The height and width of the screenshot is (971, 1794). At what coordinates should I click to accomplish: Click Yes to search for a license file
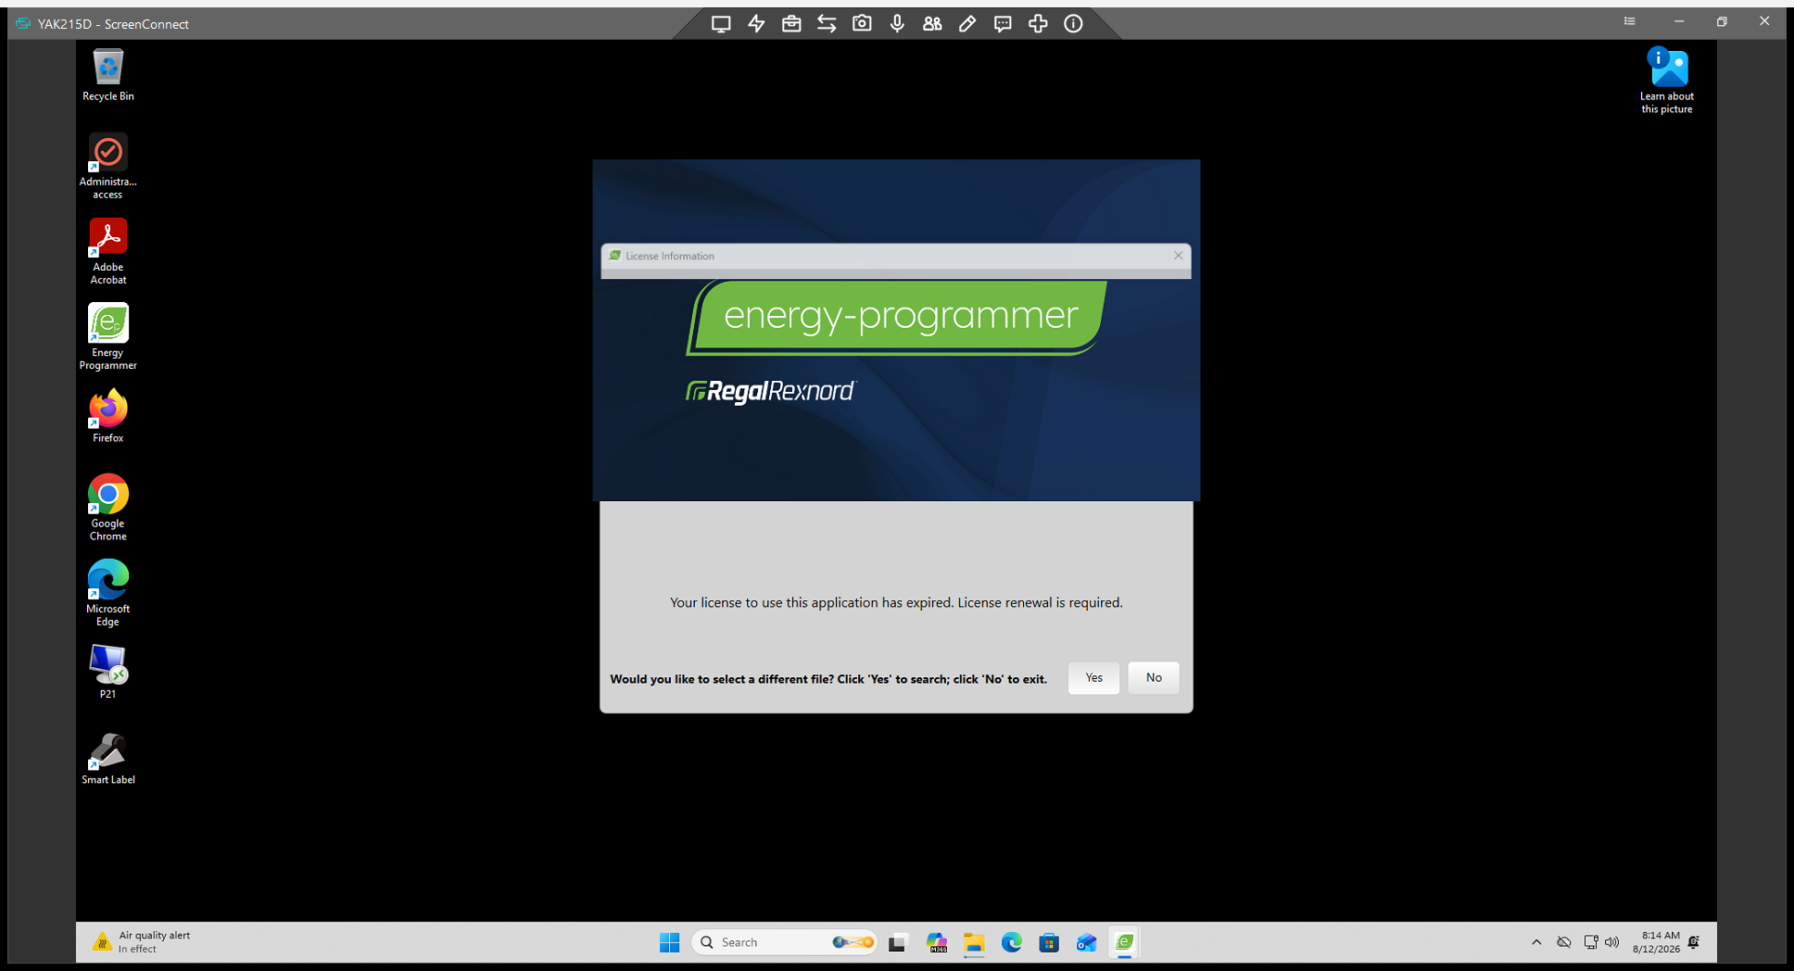(1093, 677)
